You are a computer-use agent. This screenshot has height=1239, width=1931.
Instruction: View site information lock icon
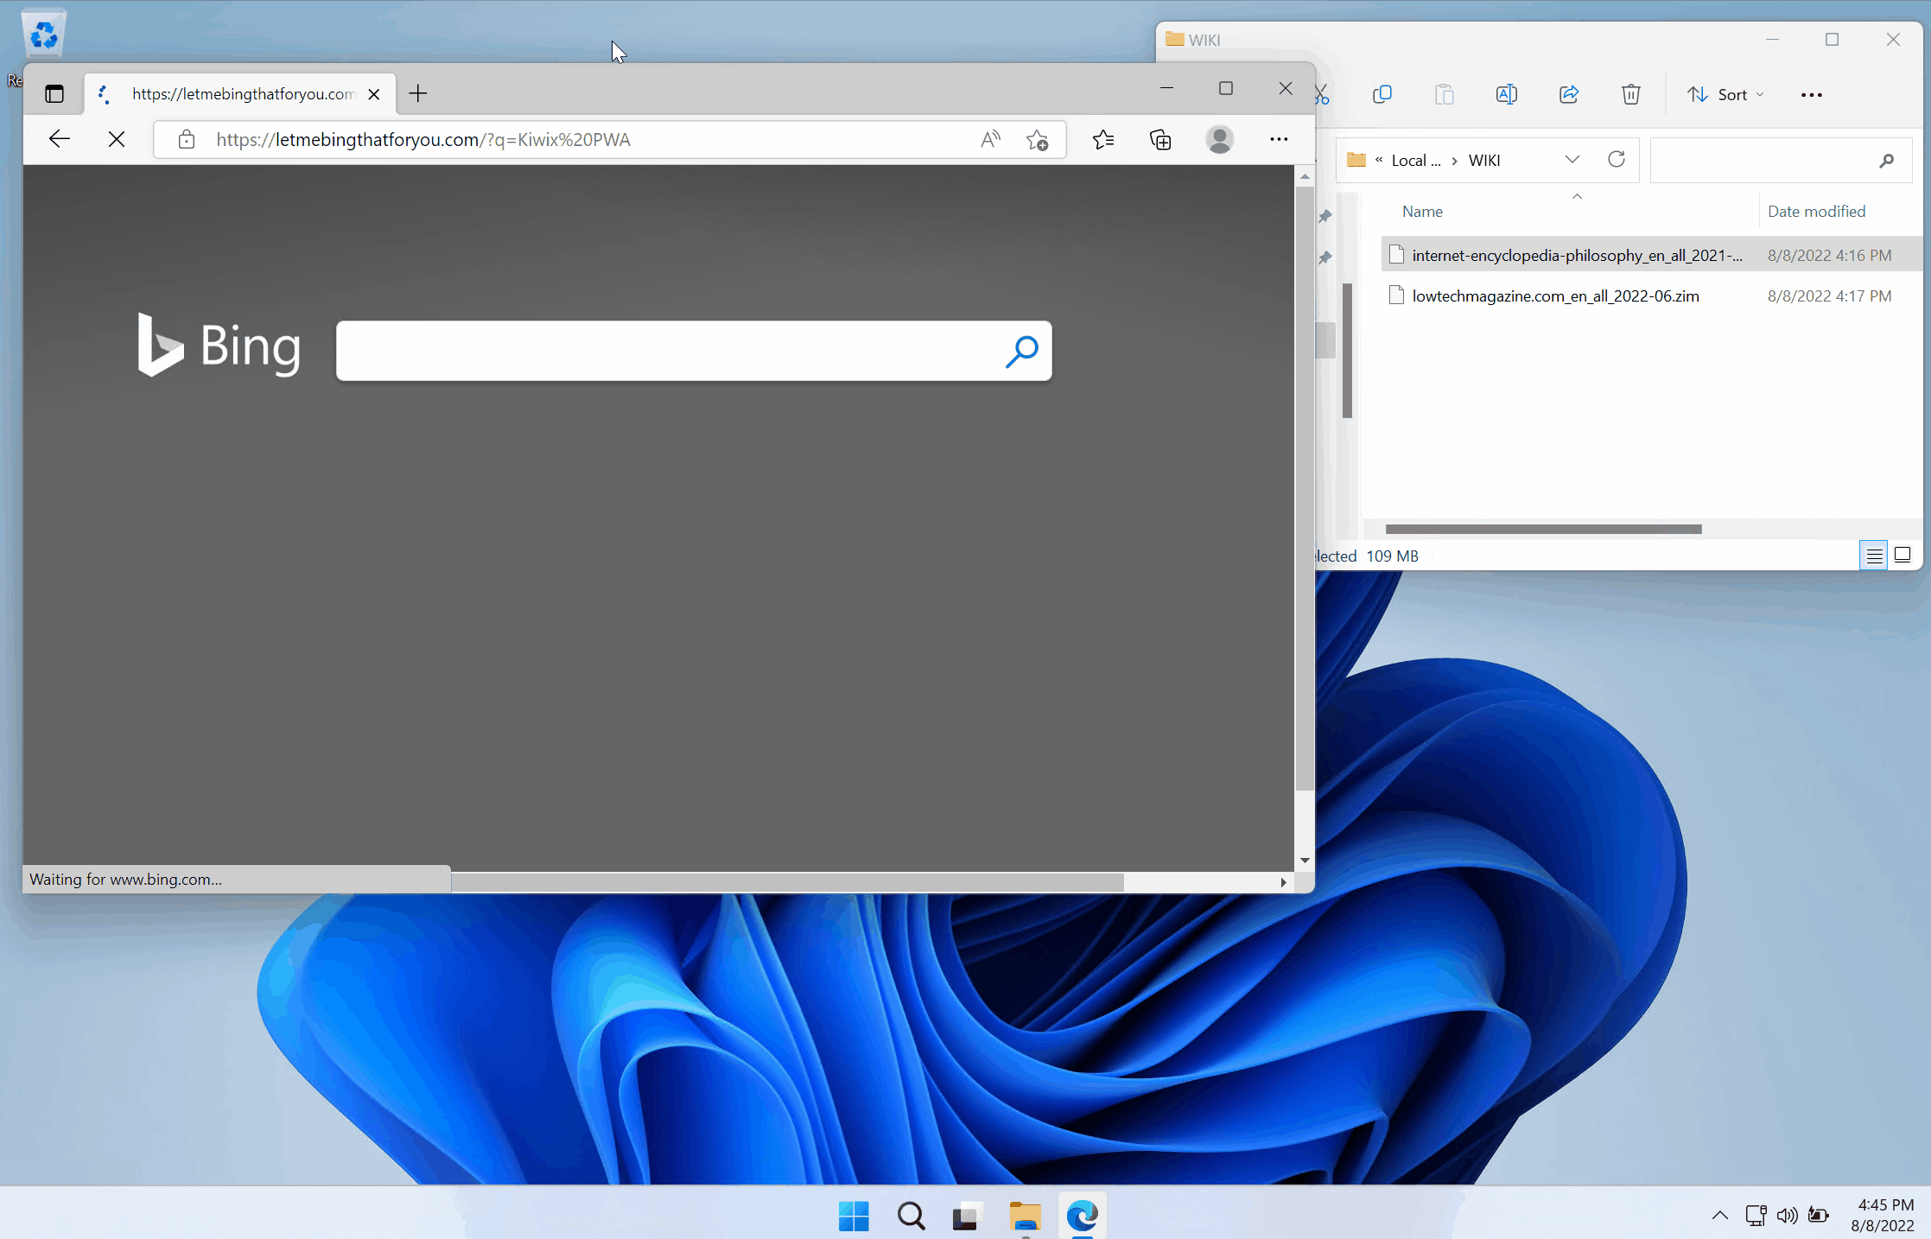tap(187, 139)
